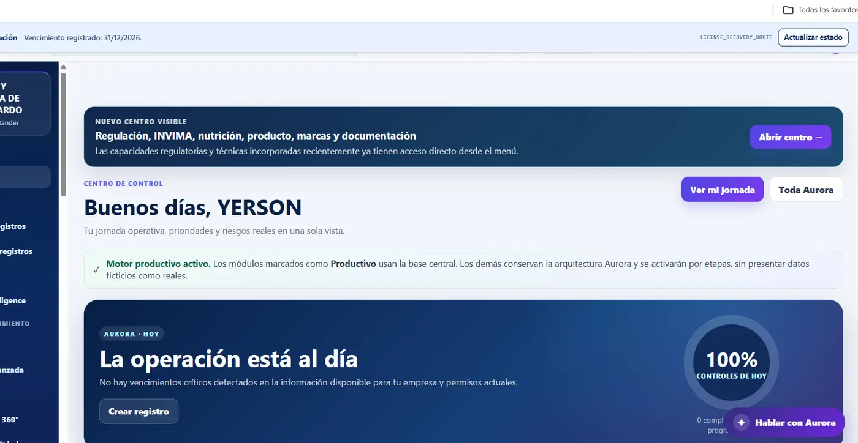
Task: Click the 'NUEVO CENTRO VISIBLE' banner label
Action: 141,122
